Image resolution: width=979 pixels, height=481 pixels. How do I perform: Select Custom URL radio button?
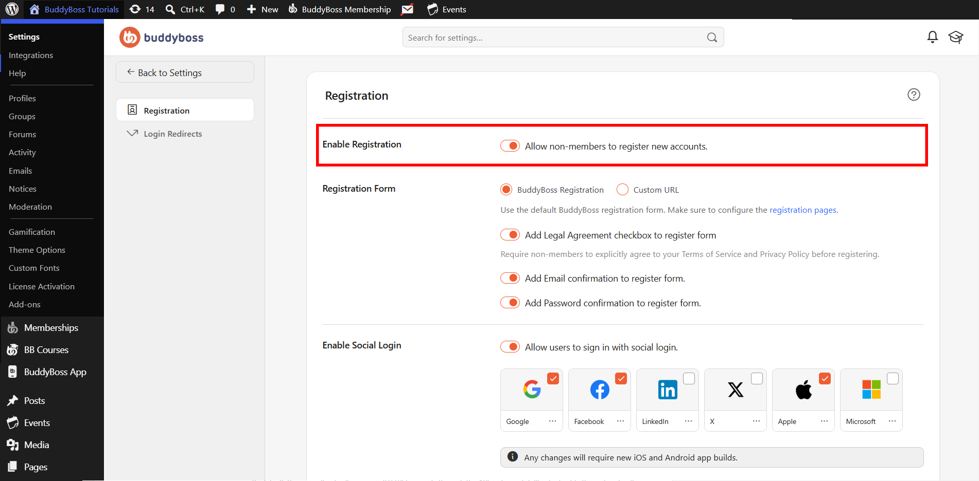coord(622,190)
